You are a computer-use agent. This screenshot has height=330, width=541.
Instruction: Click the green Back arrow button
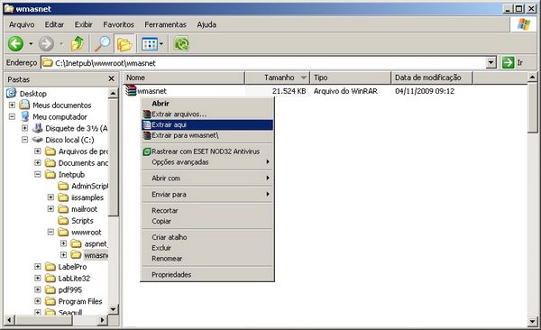[x=15, y=44]
